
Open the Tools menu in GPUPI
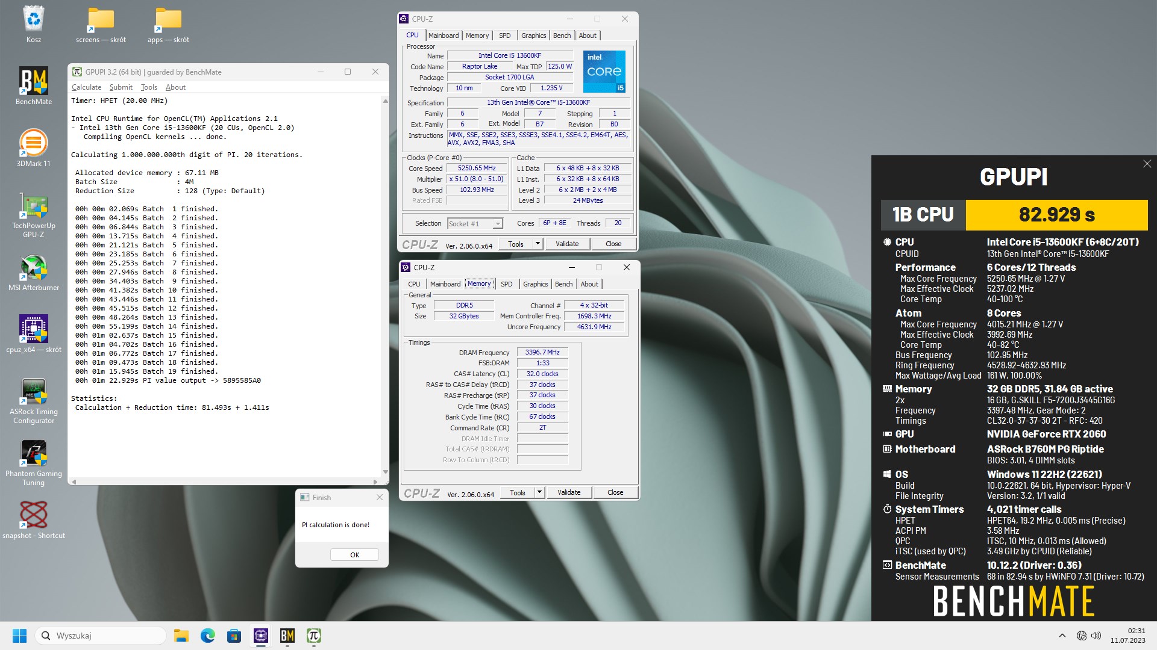click(x=149, y=87)
